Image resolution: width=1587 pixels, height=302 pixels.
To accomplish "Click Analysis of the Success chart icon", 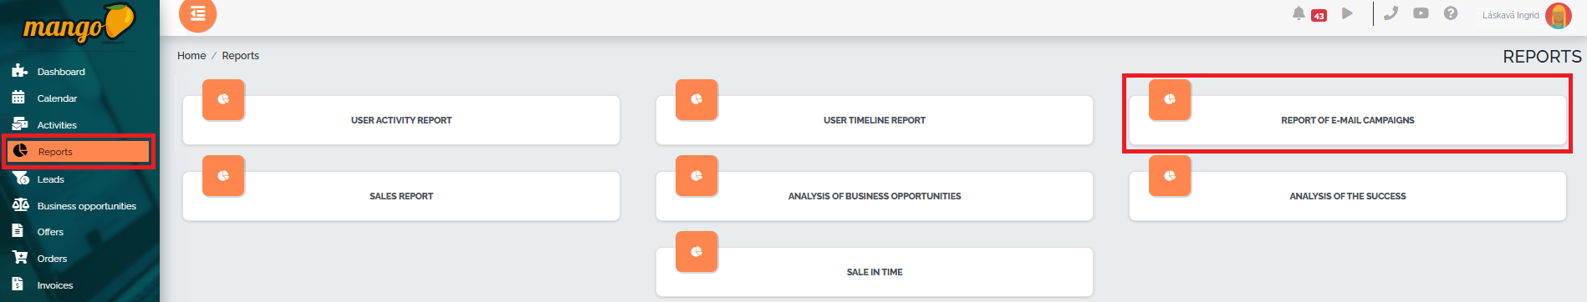I will coord(1170,176).
